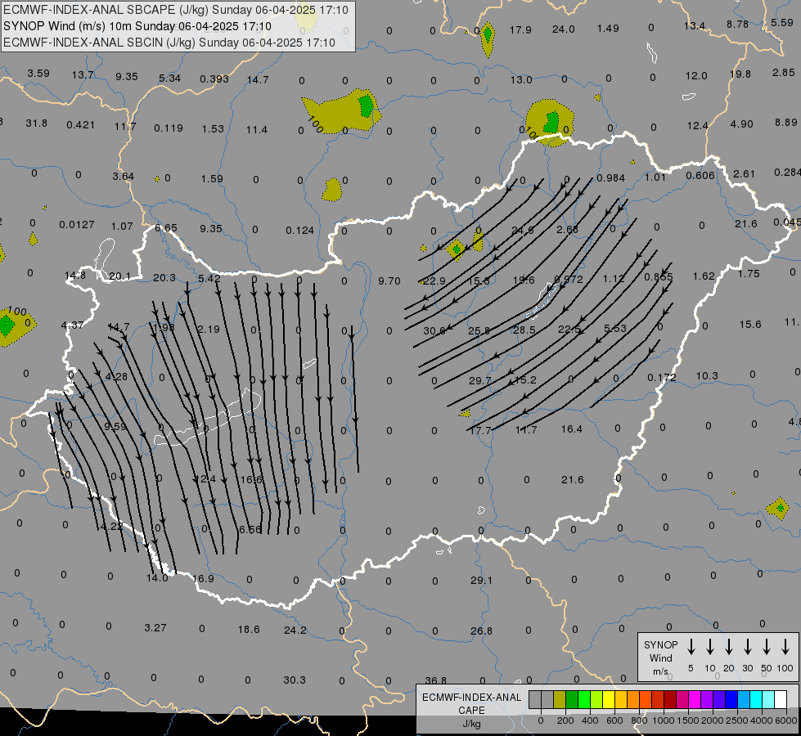
Task: Click the 200 tick label in the CAPE legend
Action: 565,720
